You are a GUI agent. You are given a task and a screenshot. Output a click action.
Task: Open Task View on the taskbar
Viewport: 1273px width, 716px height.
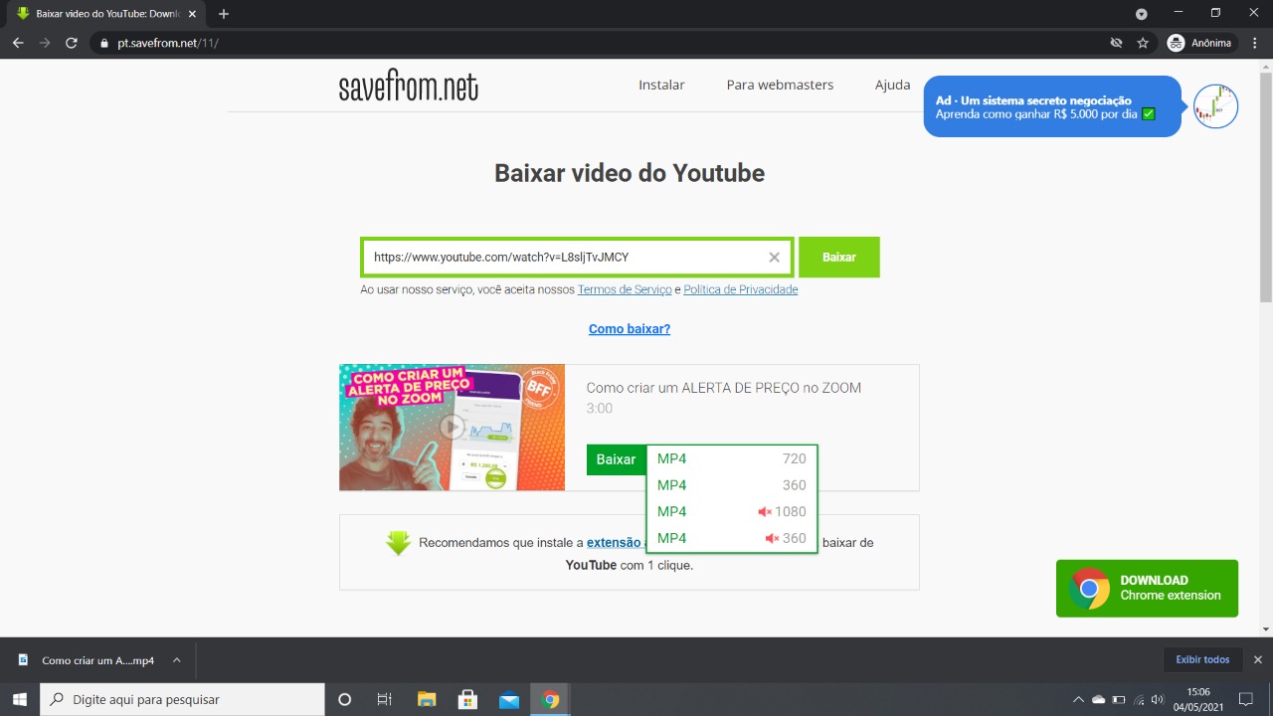(x=385, y=699)
